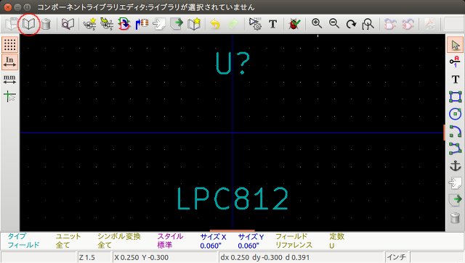Run the ladybug design check icon
This screenshot has height=263, width=465.
coord(294,24)
